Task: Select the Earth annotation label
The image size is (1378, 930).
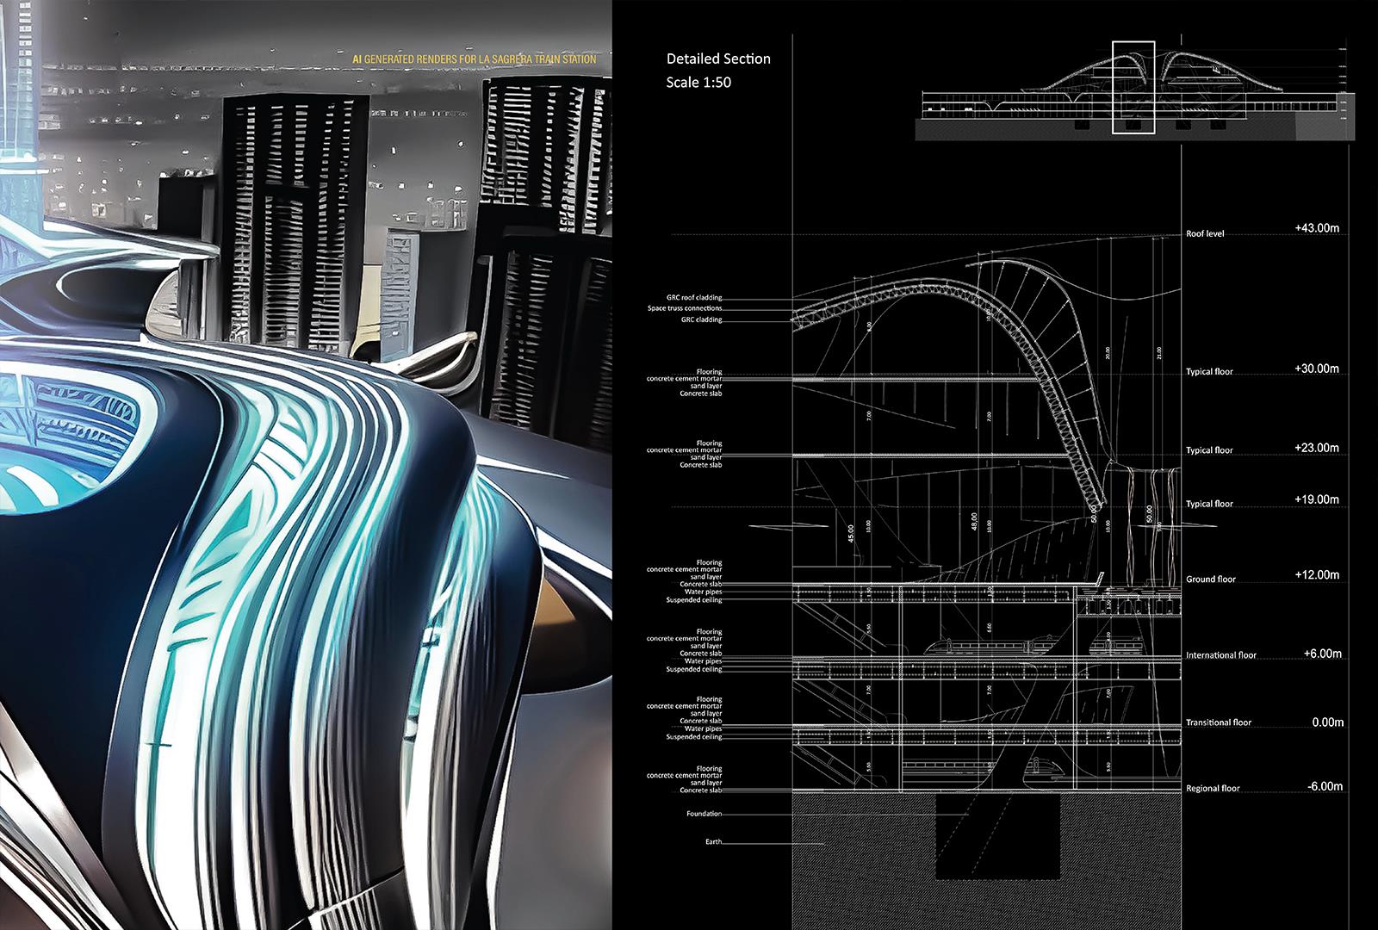Action: 713,841
